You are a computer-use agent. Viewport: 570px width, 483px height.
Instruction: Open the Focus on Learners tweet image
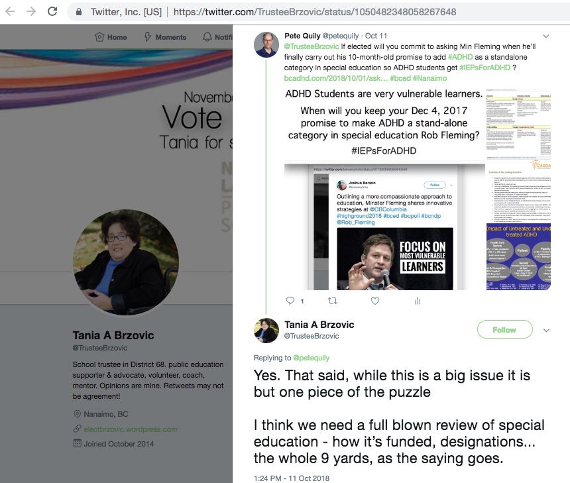click(x=384, y=227)
